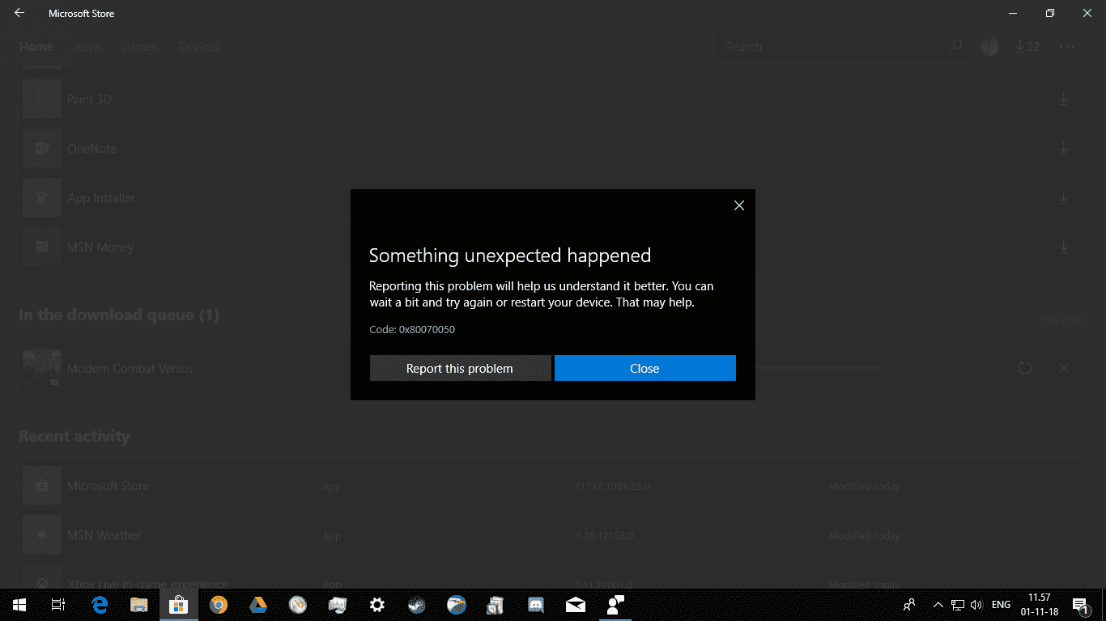Viewport: 1106px width, 621px height.
Task: Click version 11712.1001.23.0 text
Action: coord(612,487)
